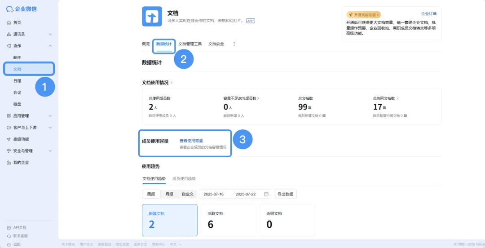
Task: Expand the 客户与上下游 section
Action: (x=50, y=128)
